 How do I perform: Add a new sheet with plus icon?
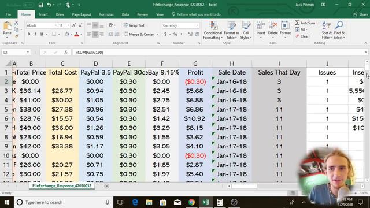(x=106, y=186)
